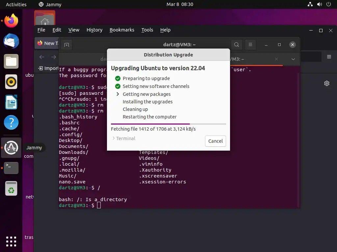Click Firefox back arrow button
337x252 pixels.
[42, 57]
